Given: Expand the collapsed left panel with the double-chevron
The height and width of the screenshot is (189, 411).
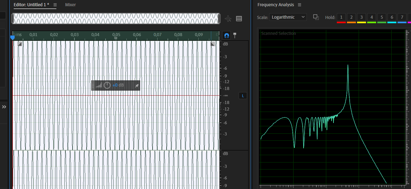Looking at the screenshot, I should [x=4, y=107].
